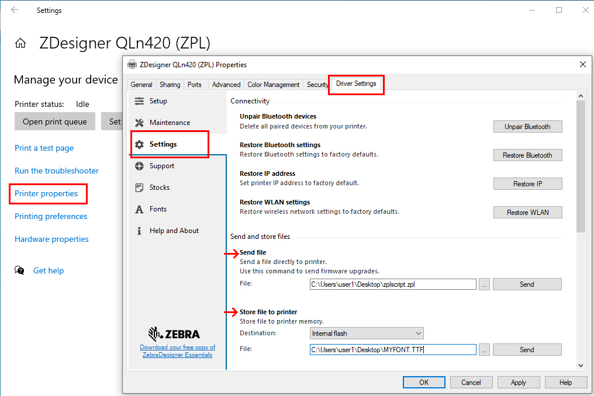Open the ZebraDesigner Essentials download link

click(x=177, y=351)
